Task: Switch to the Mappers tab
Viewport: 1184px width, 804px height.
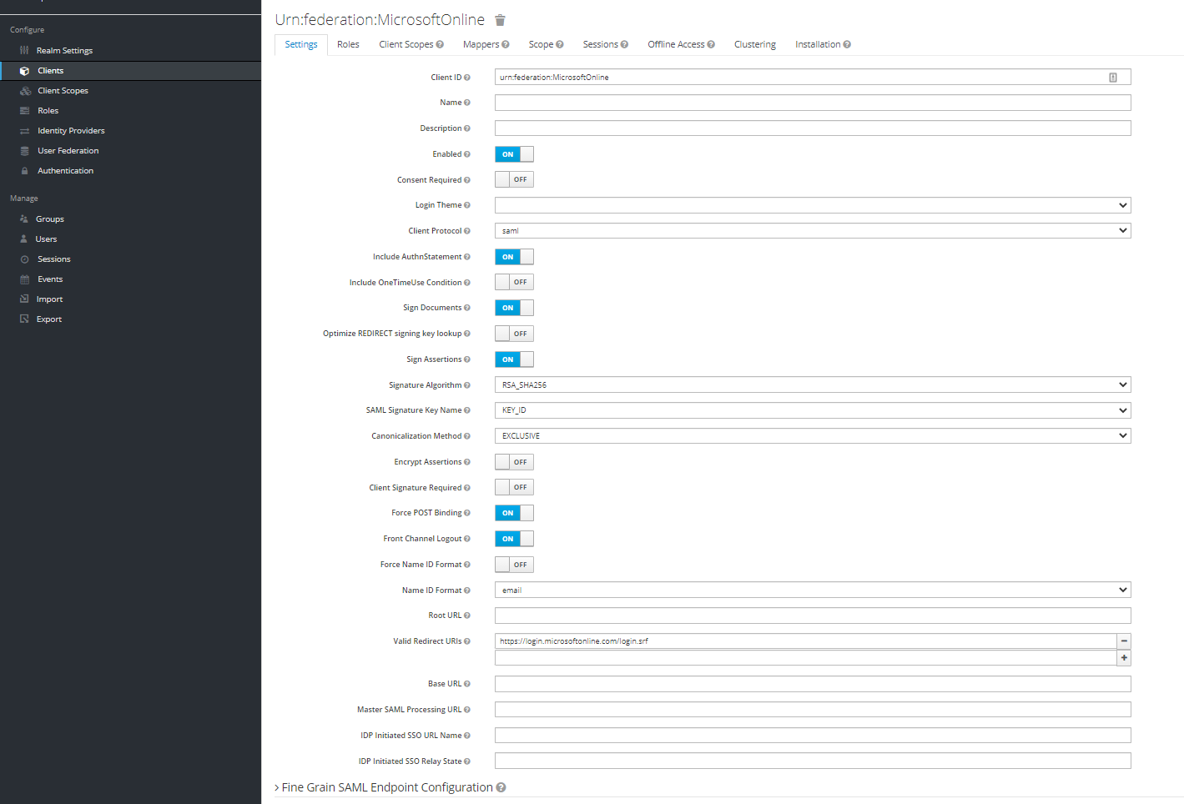Action: point(481,45)
